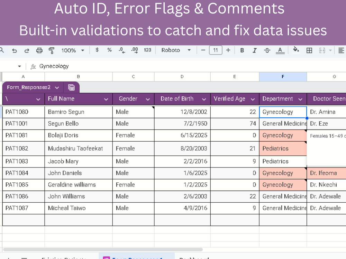Decrease font size with minus

(x=203, y=50)
